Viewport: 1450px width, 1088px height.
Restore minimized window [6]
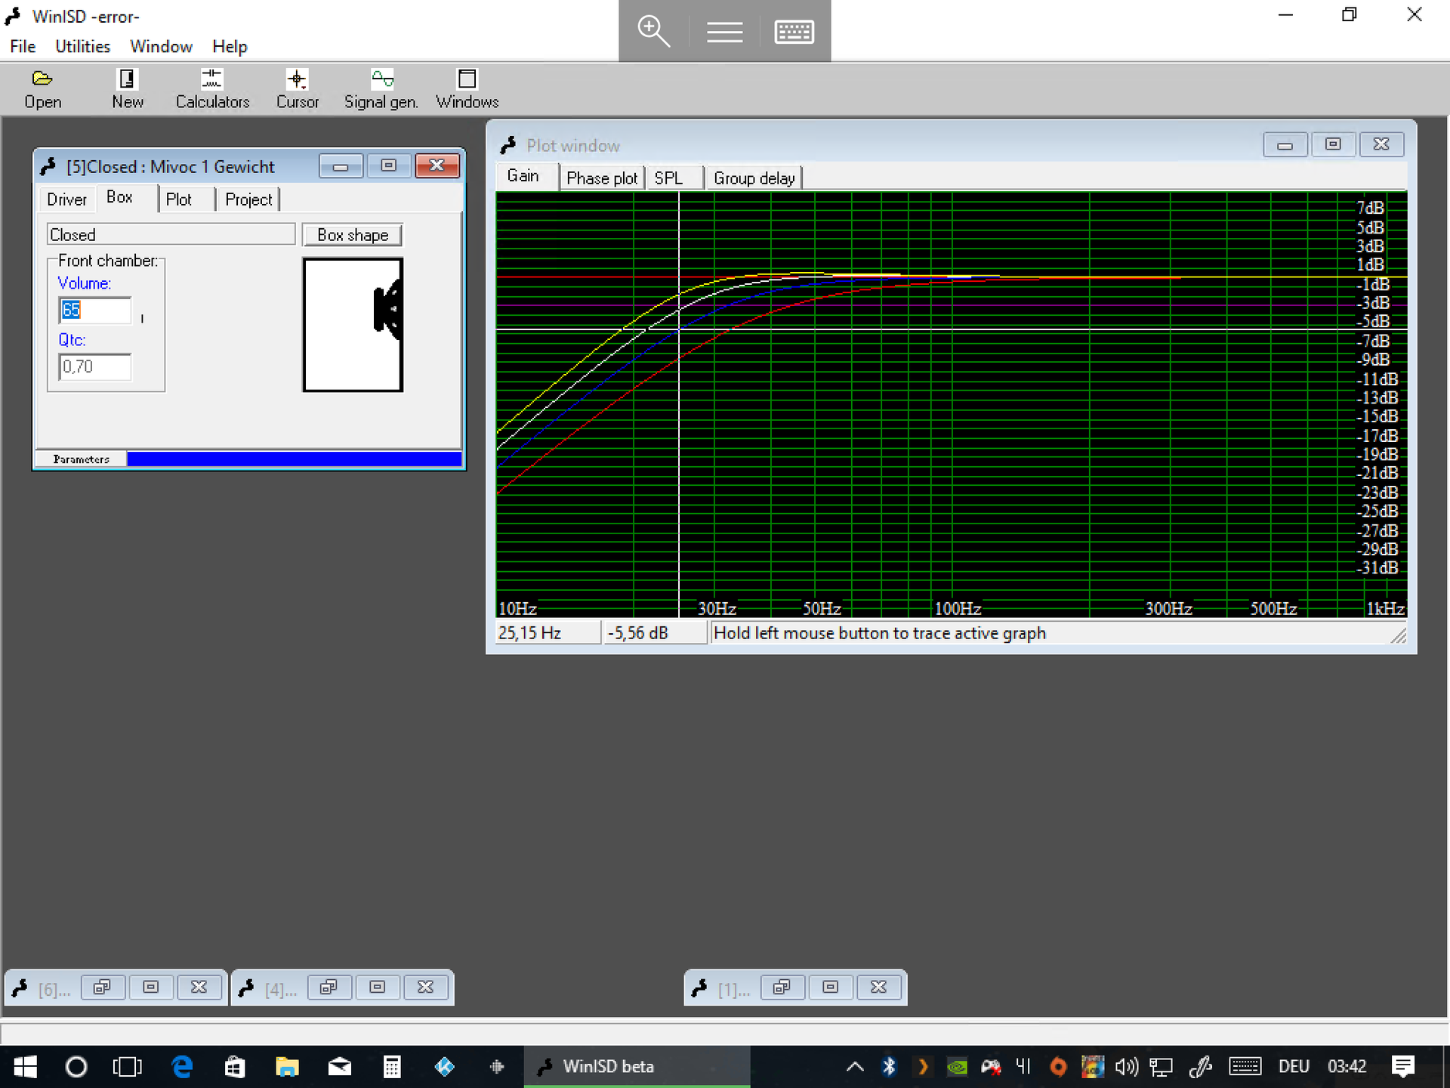(102, 988)
